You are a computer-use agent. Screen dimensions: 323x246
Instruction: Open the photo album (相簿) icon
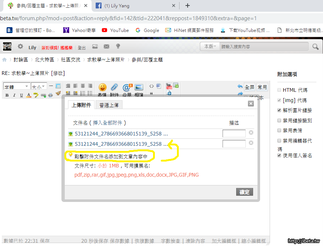(x=139, y=88)
